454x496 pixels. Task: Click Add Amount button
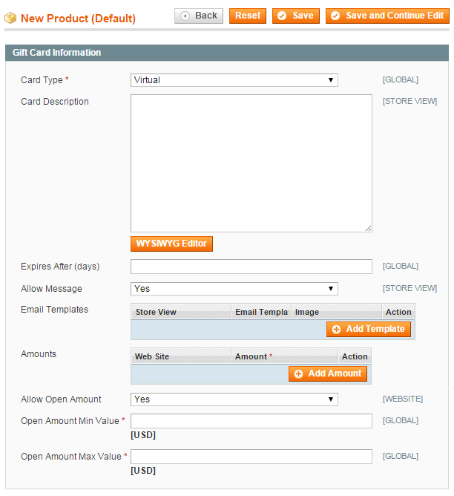click(328, 373)
